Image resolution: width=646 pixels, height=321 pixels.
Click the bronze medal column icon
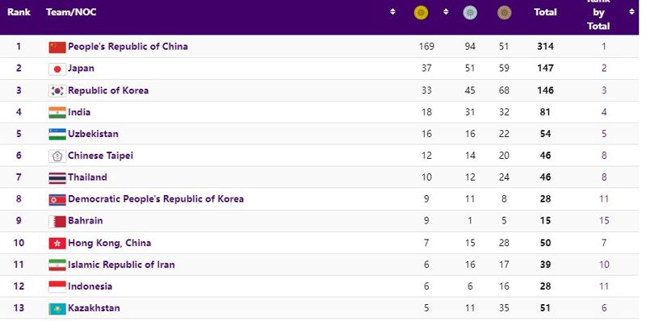(504, 13)
